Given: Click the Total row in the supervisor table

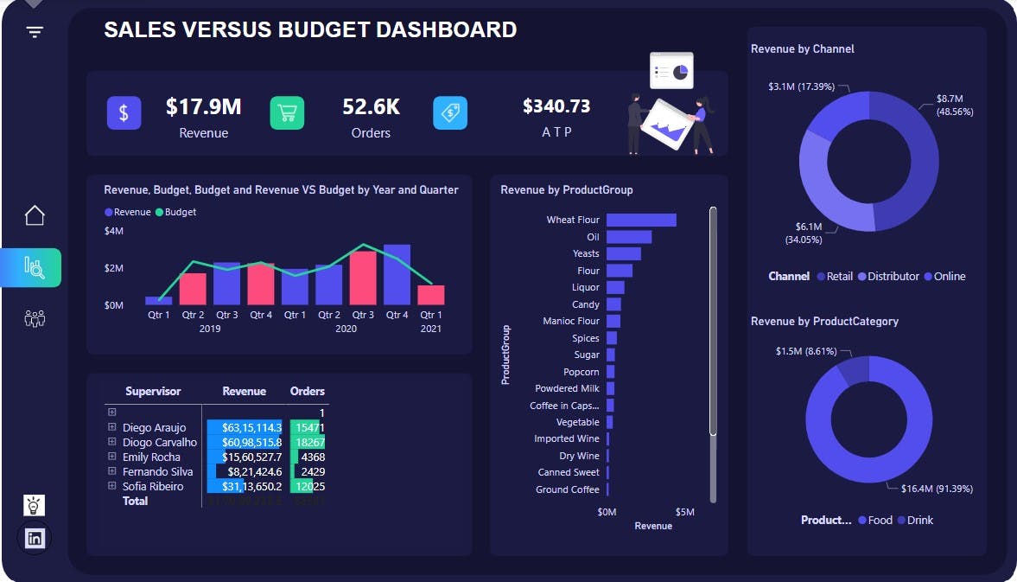Looking at the screenshot, I should coord(135,501).
